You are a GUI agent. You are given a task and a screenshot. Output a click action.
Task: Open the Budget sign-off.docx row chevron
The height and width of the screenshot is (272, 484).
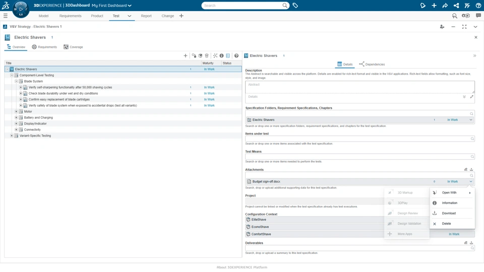[471, 182]
